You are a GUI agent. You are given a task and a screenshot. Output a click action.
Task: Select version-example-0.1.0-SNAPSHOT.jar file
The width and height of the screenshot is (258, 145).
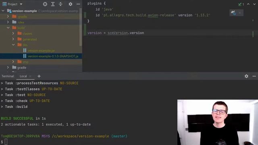[41, 56]
